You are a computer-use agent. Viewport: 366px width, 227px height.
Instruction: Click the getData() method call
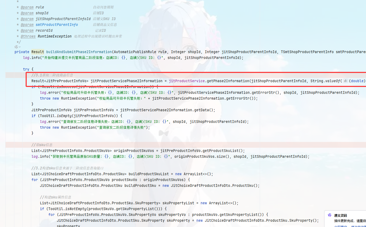pyautogui.click(x=204, y=110)
